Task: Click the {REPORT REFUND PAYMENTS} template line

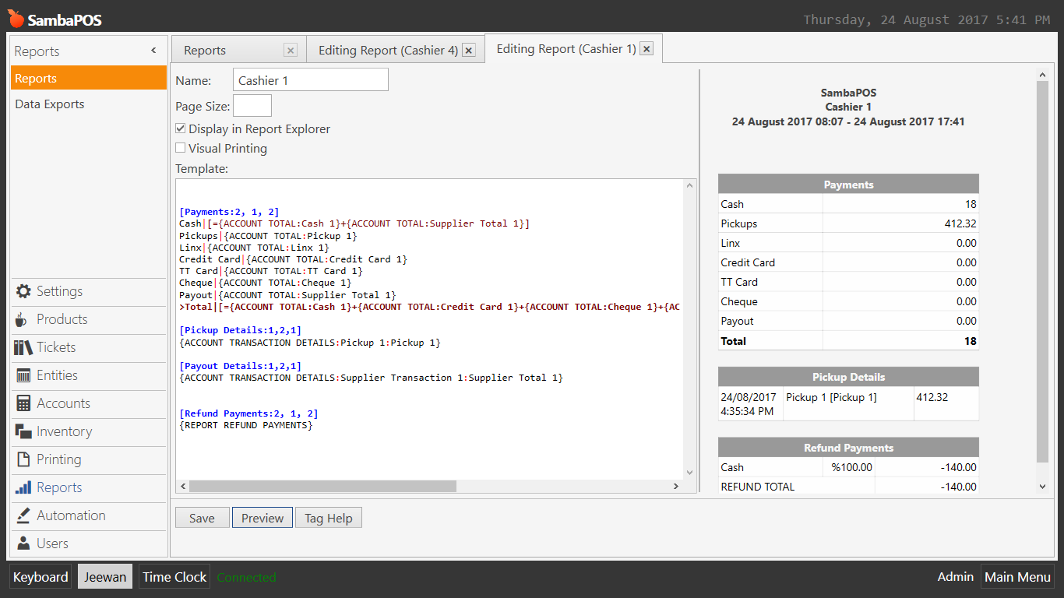Action: click(245, 425)
